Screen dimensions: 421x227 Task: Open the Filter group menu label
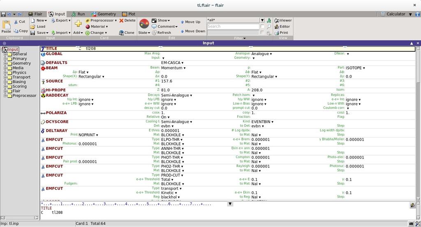pyautogui.click(x=240, y=38)
